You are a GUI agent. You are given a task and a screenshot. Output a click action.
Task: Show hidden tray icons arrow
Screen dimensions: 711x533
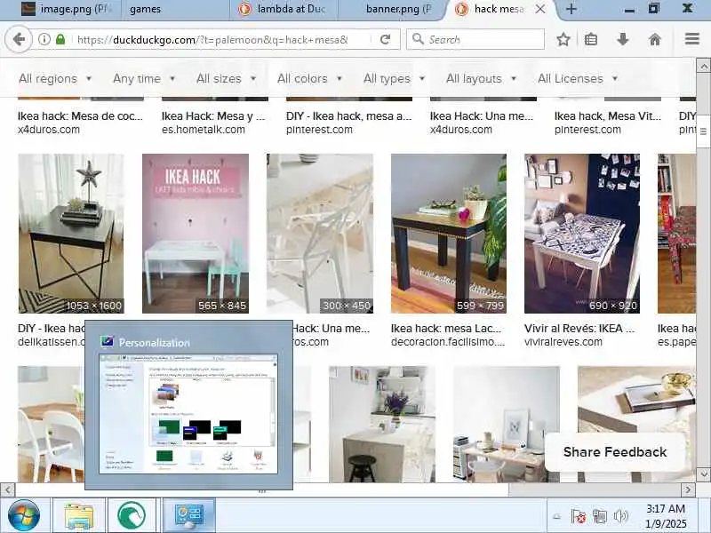coord(557,516)
